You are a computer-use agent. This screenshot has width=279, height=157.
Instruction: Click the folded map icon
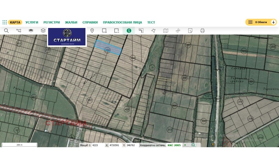(x=166, y=31)
